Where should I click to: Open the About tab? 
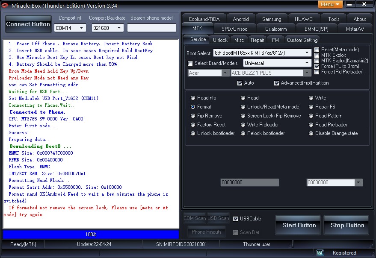359,19
